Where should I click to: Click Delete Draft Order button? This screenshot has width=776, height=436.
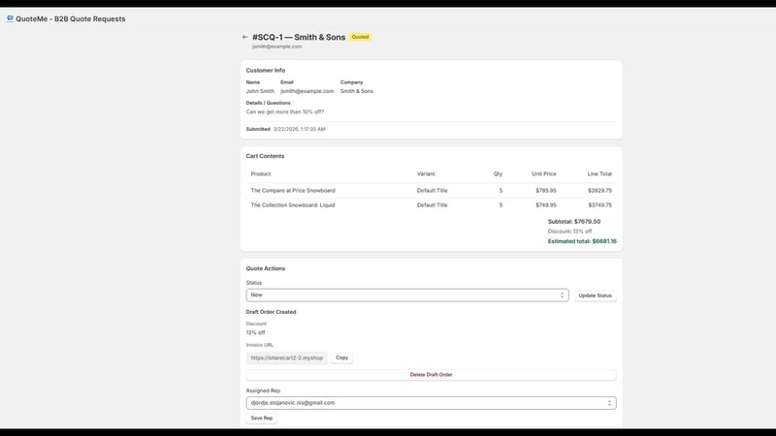pyautogui.click(x=431, y=375)
